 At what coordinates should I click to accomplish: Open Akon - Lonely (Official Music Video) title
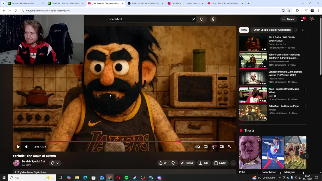pyautogui.click(x=284, y=91)
